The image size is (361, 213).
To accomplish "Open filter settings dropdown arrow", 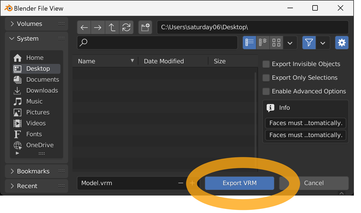I will [323, 43].
